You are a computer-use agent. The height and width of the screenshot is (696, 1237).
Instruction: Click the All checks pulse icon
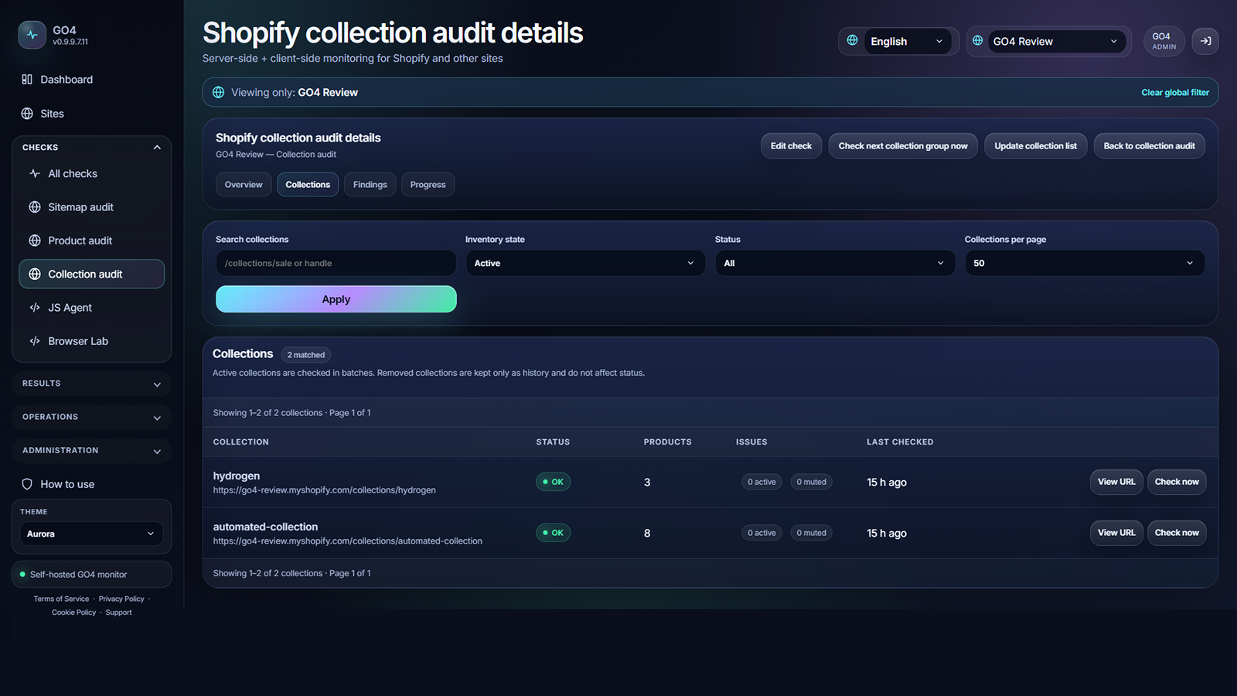[35, 174]
